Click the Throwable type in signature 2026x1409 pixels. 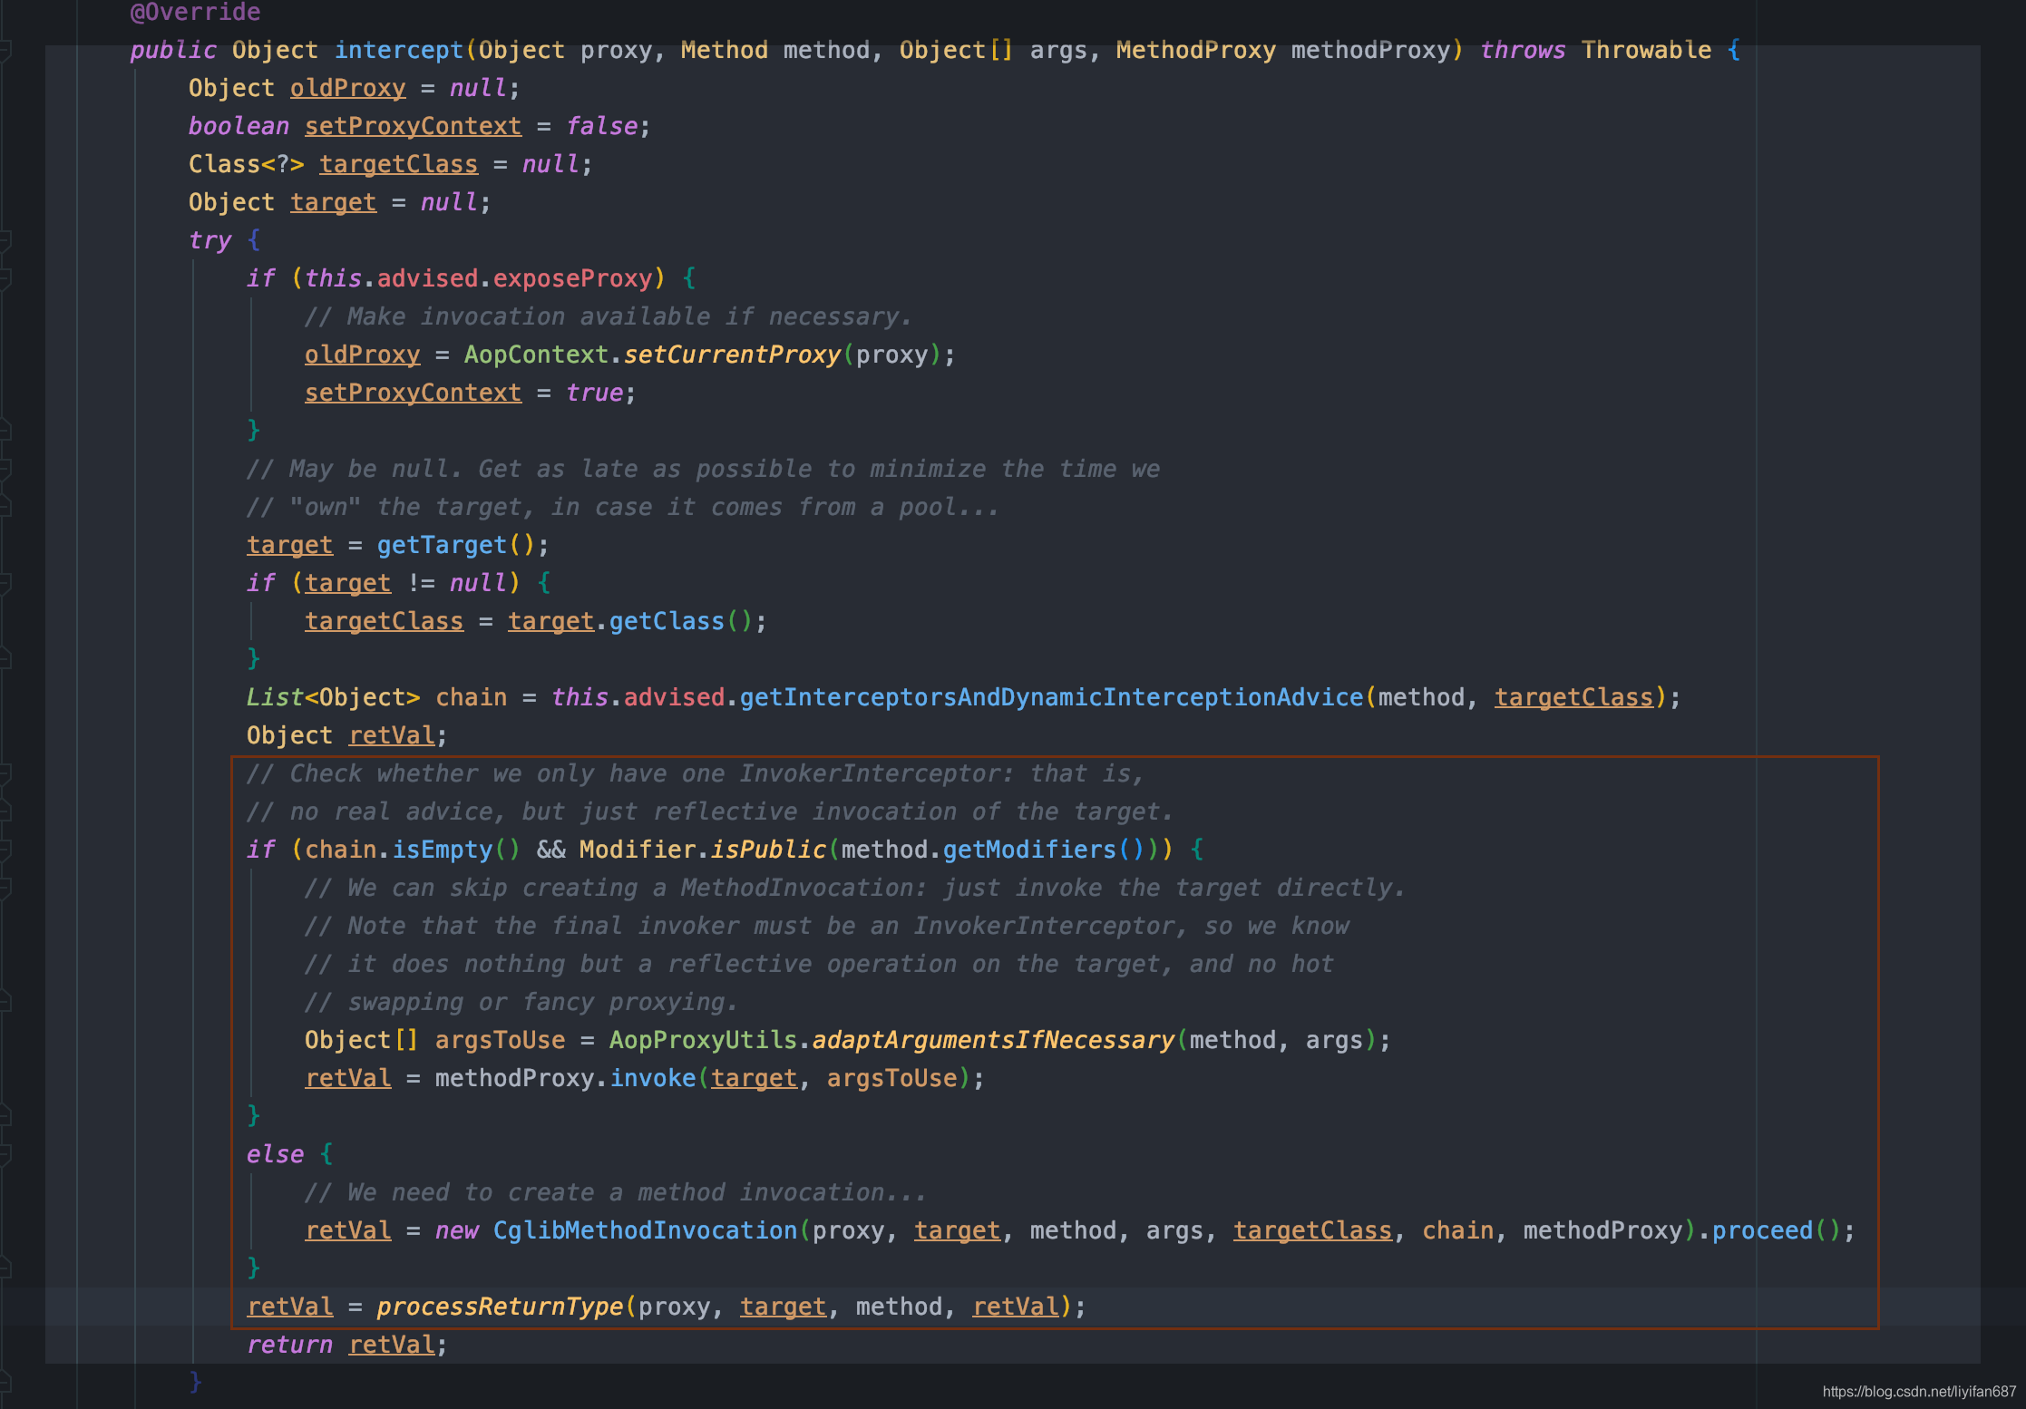[1646, 50]
